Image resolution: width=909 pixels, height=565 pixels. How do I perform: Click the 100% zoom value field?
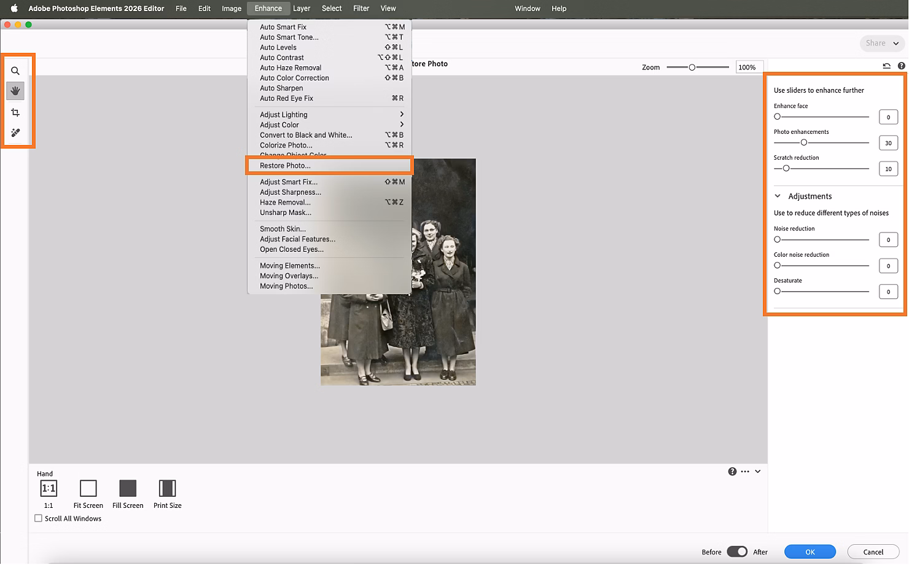(749, 67)
